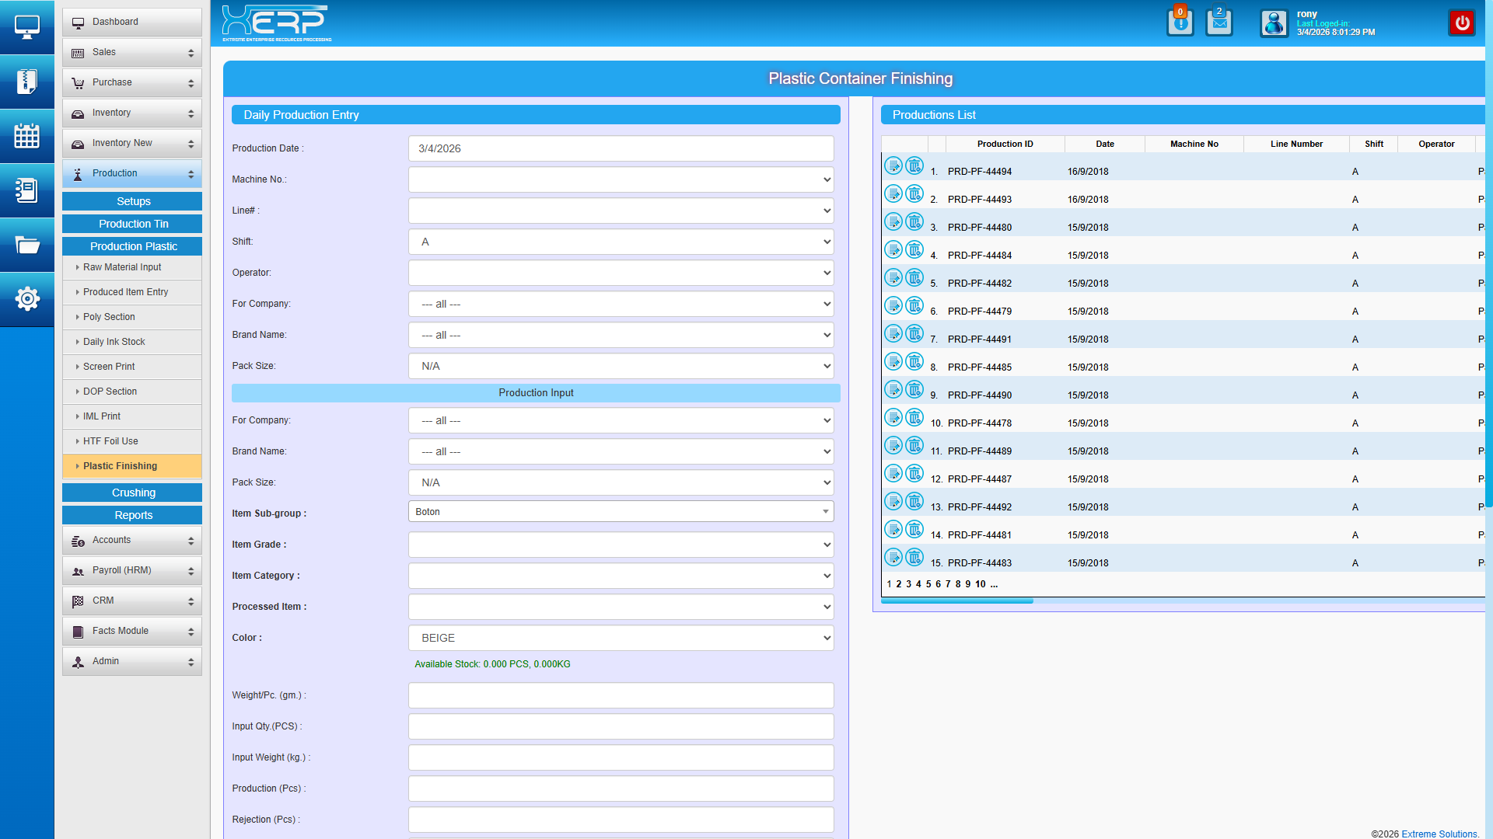Screen dimensions: 1493x839
Task: Go to page 2 of productions list
Action: [899, 584]
